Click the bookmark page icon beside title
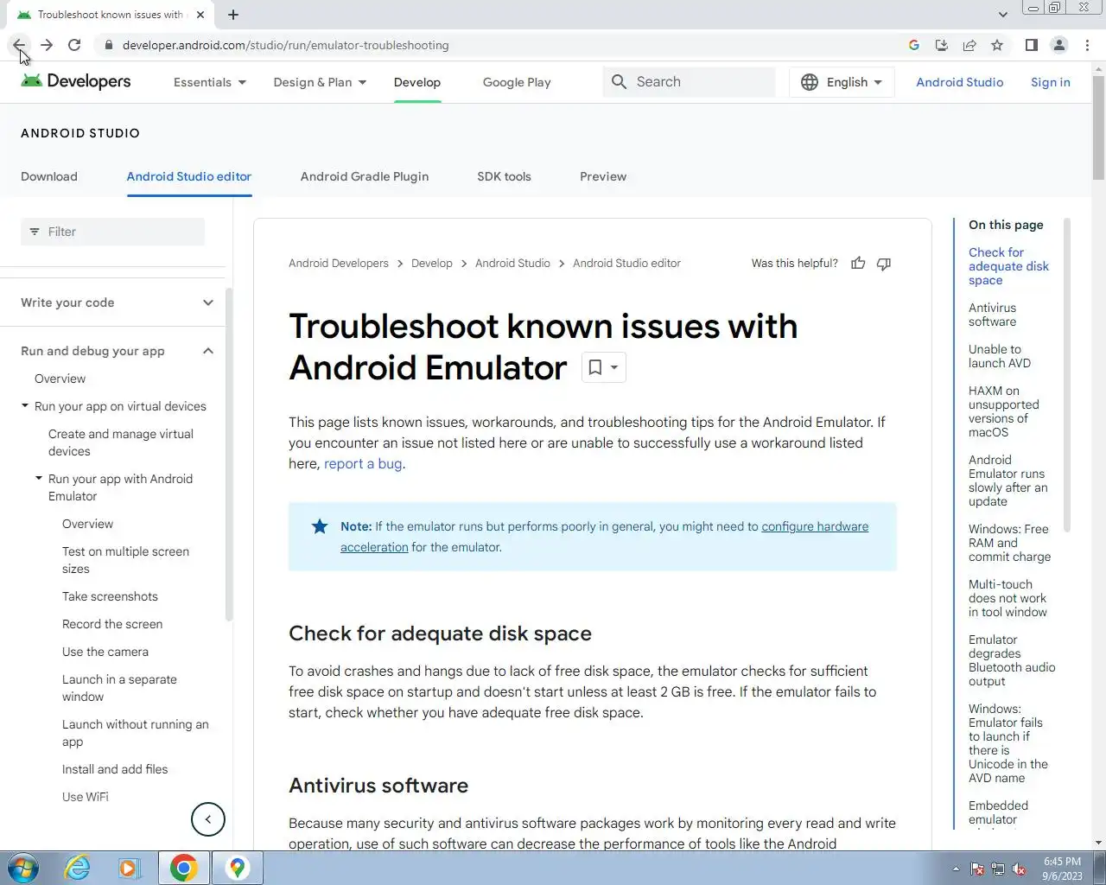The height and width of the screenshot is (885, 1106). 595,367
